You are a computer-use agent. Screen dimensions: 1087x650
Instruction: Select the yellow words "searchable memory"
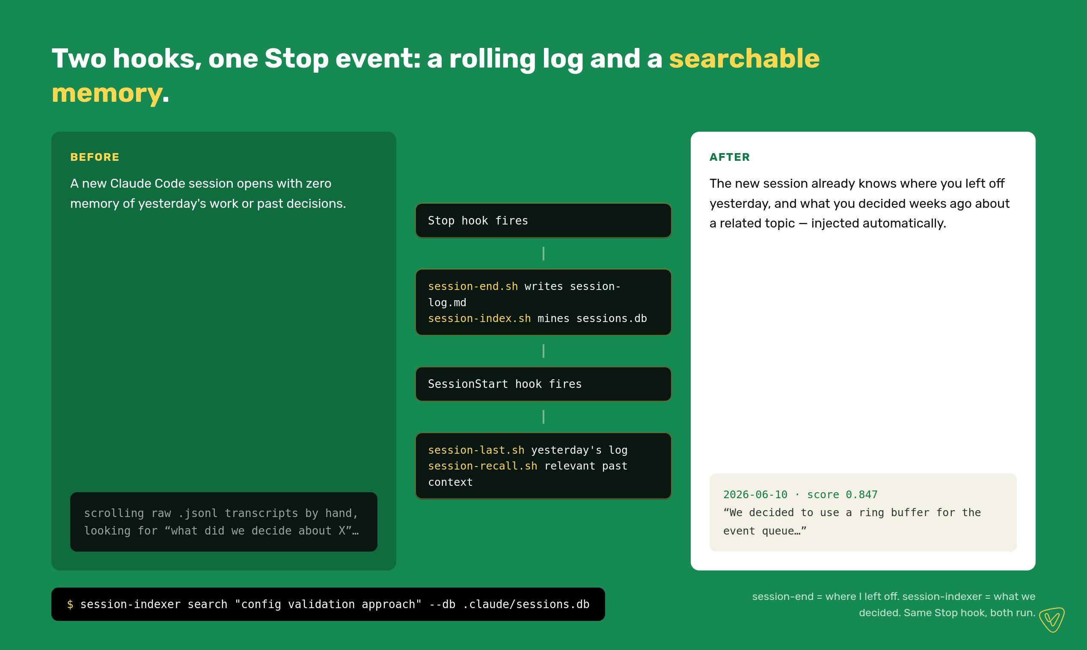click(436, 76)
